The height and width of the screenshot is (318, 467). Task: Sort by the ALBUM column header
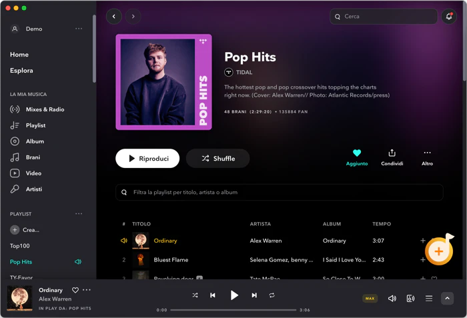click(332, 224)
